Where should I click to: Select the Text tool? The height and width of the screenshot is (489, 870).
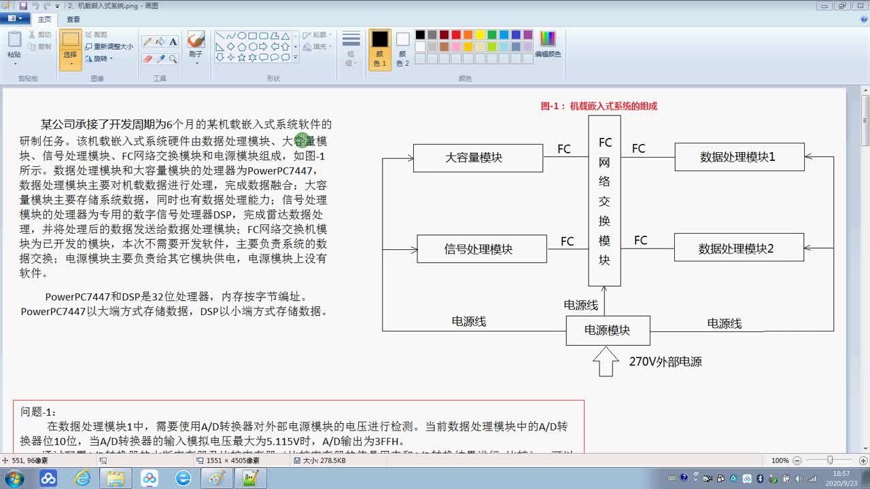(173, 41)
